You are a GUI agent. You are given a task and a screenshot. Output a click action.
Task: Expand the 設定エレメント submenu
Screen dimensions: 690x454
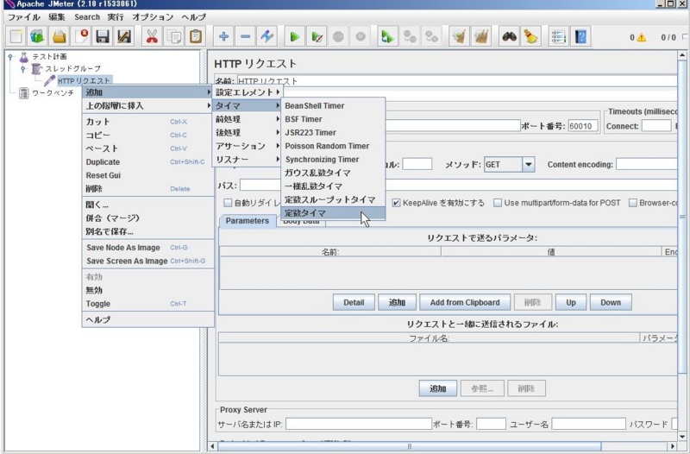click(x=248, y=92)
